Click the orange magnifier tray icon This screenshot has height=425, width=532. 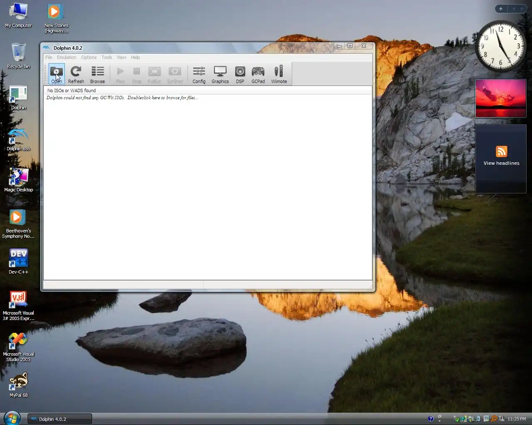pyautogui.click(x=494, y=419)
